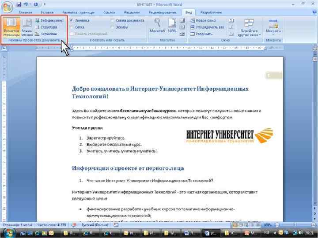Click the Next Page double-arrow button
This screenshot has height=238, width=318.
(x=315, y=218)
